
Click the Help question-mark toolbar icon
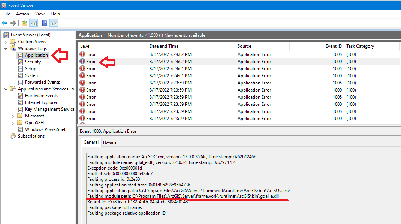point(45,23)
